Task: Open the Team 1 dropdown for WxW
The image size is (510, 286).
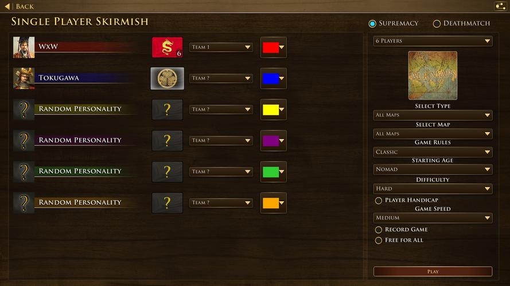Action: 221,47
